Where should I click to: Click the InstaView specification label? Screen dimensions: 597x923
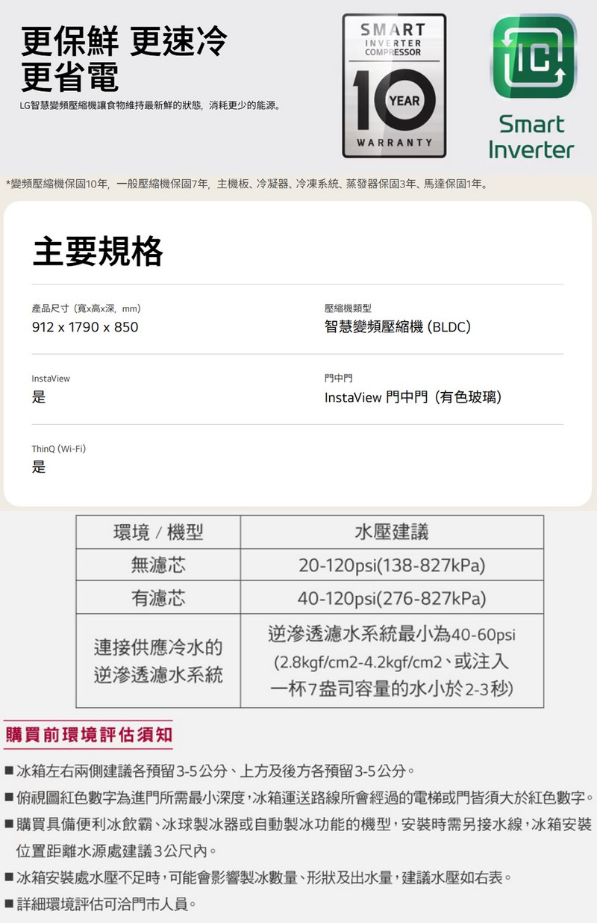tap(51, 379)
